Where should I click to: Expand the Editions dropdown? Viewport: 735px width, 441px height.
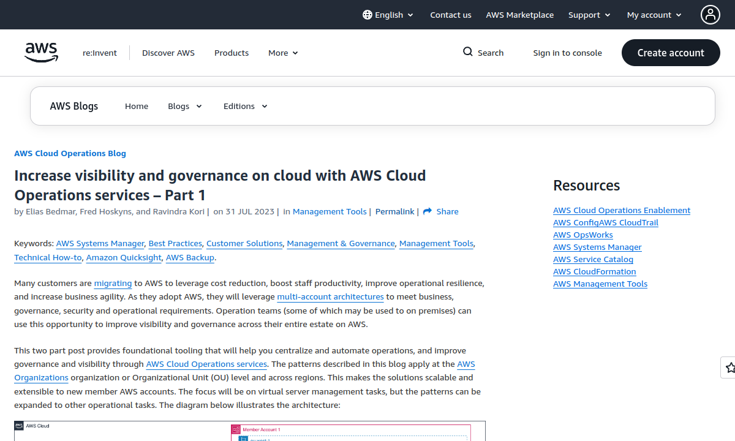tap(246, 106)
